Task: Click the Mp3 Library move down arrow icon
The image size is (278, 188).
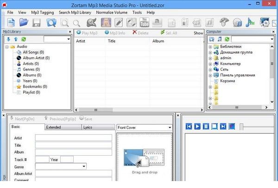Action: point(8,39)
